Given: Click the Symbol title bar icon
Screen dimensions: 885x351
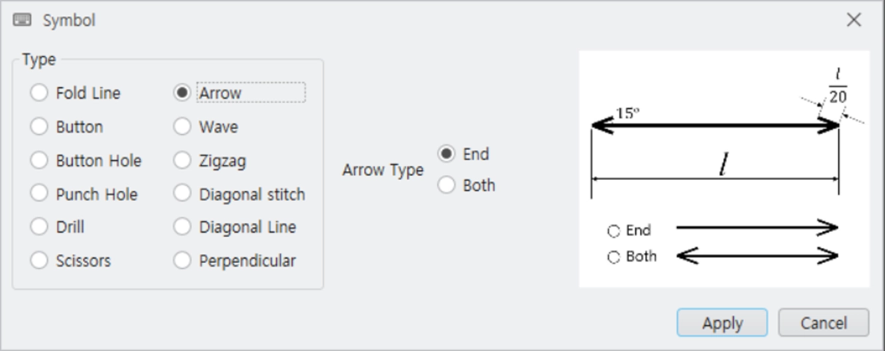Looking at the screenshot, I should click(22, 20).
